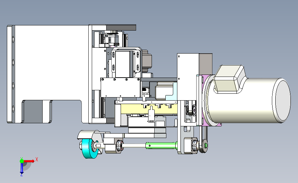Select the dark gray top plate
This screenshot has width=298, height=183.
121,27
